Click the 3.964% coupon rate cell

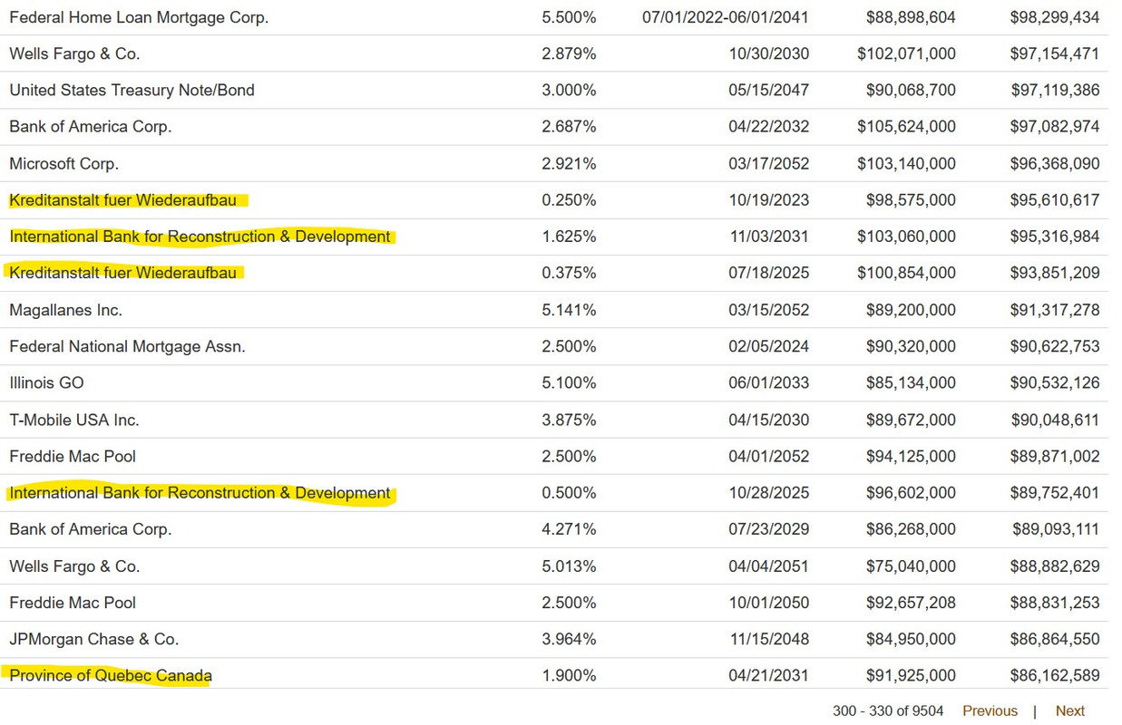(569, 639)
